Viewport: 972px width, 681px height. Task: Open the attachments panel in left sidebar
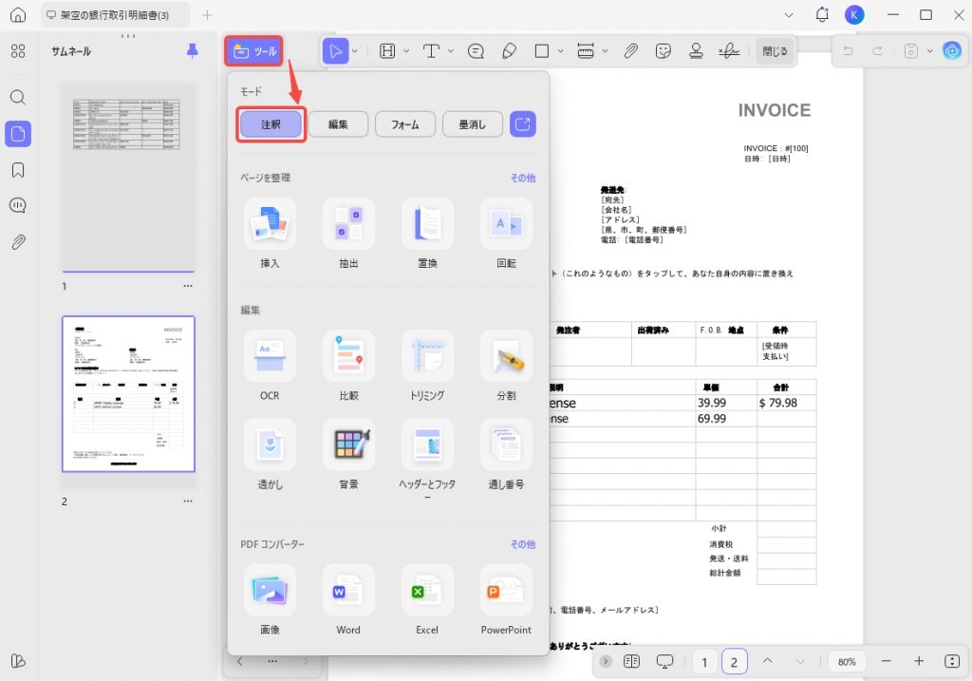coord(18,242)
